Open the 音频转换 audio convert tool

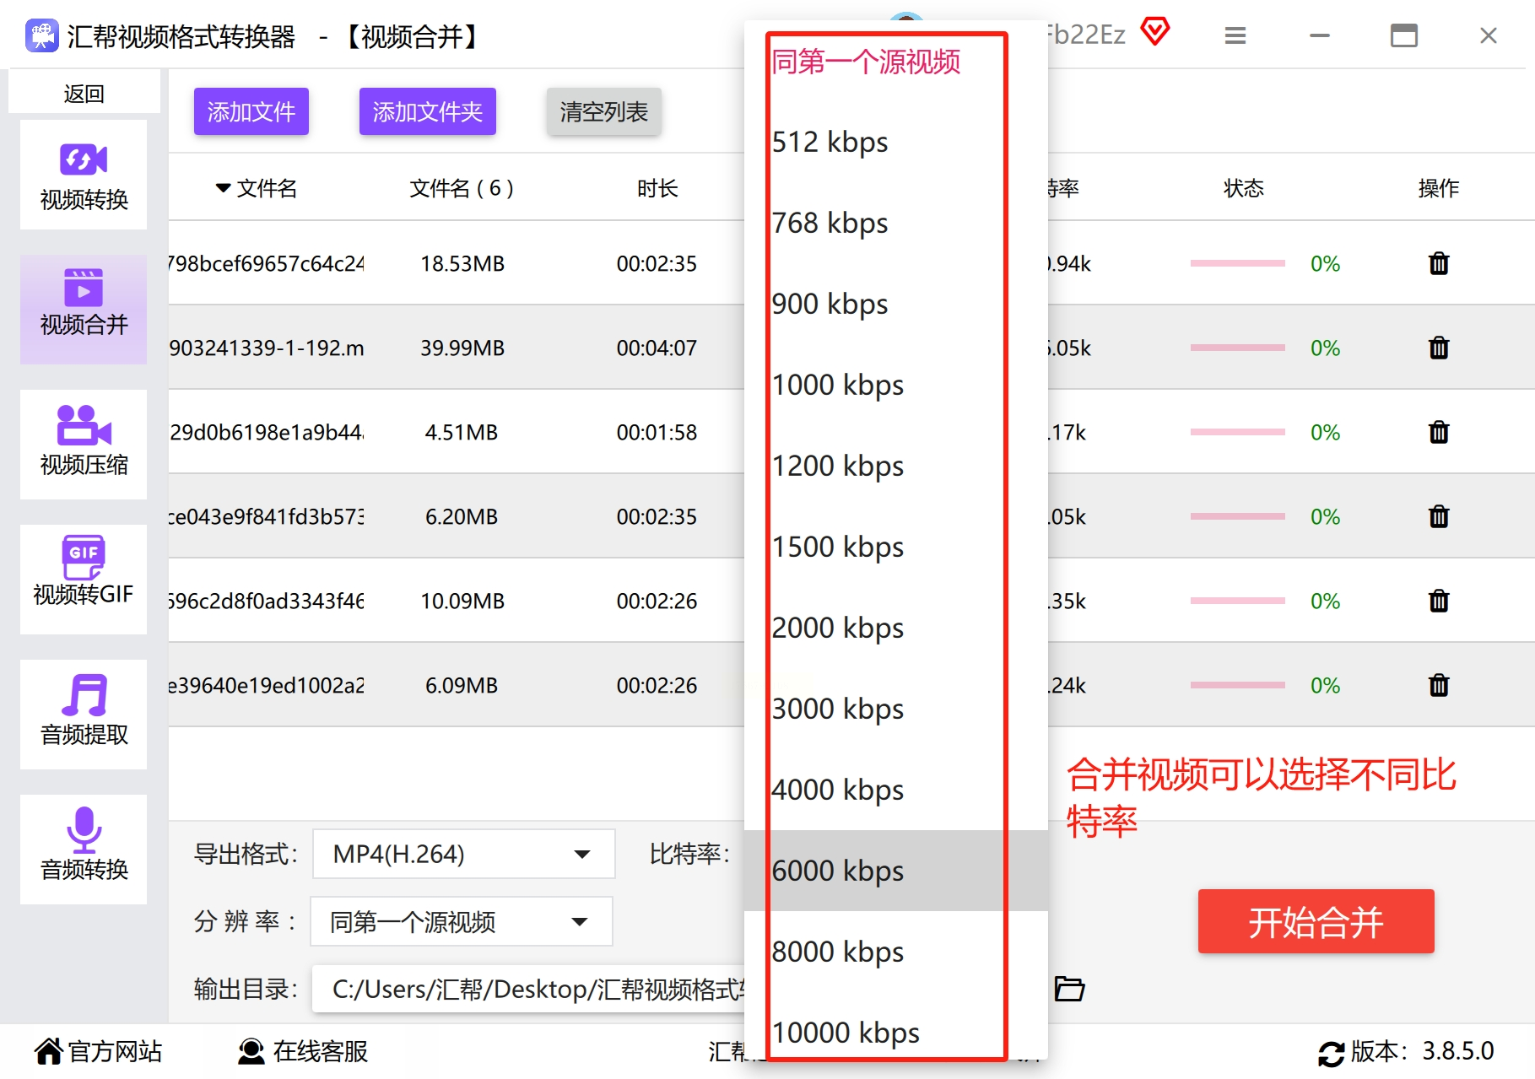84,850
